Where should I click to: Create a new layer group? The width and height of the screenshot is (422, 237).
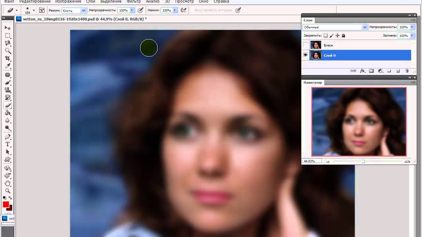(x=389, y=71)
